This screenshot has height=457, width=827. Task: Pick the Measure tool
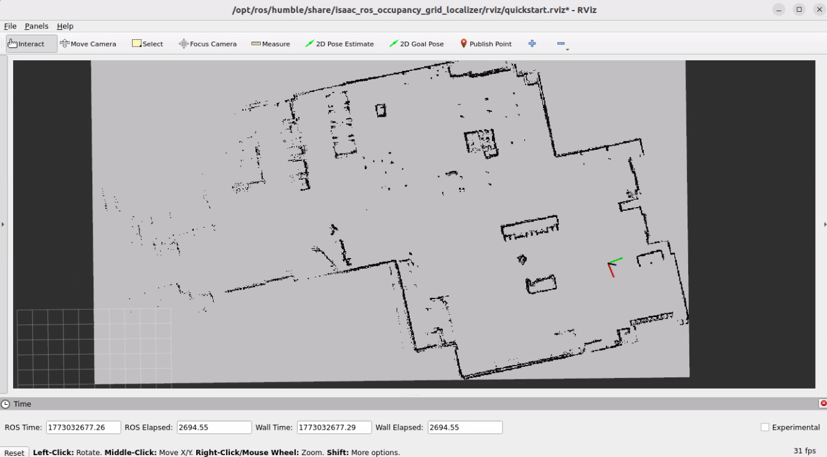tap(270, 44)
